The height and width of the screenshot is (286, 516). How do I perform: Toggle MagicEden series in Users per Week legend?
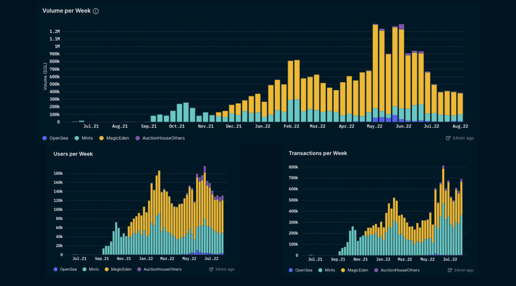point(121,269)
